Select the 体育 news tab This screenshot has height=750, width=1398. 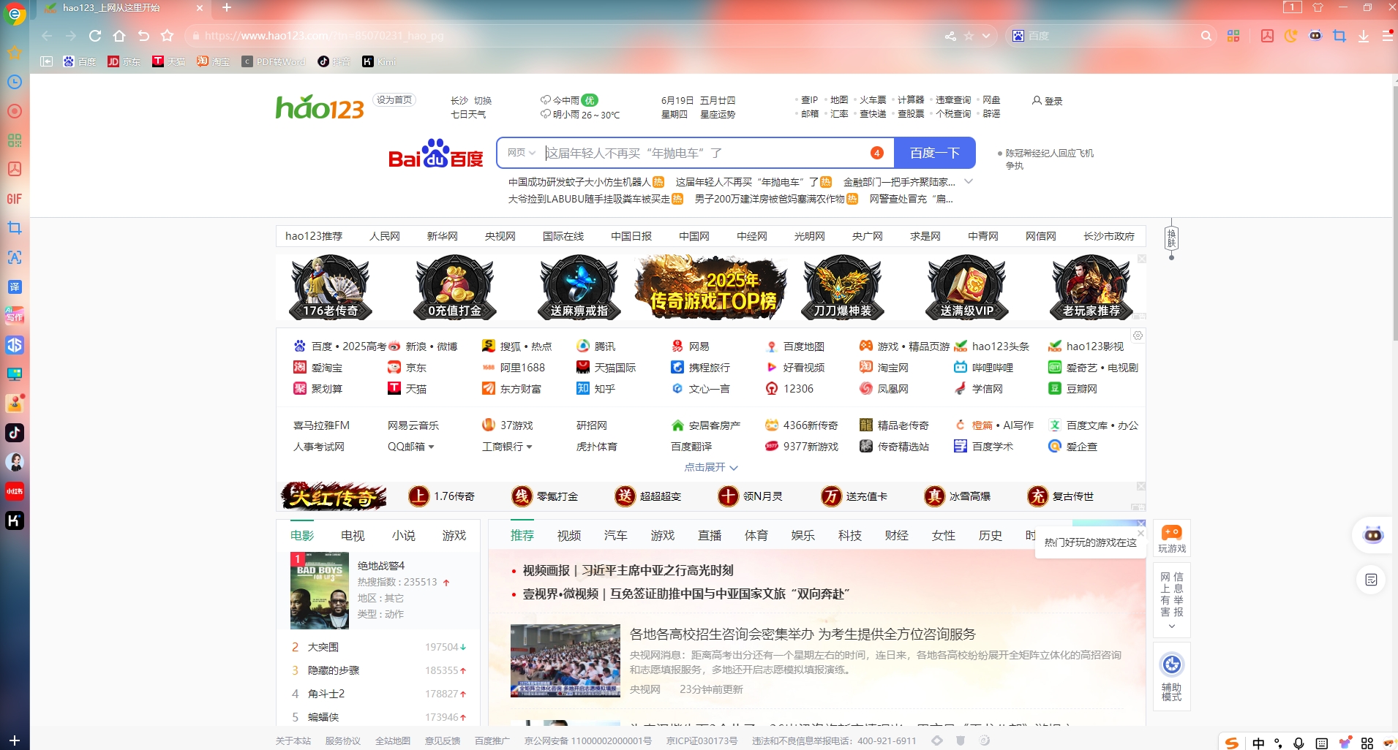(756, 536)
